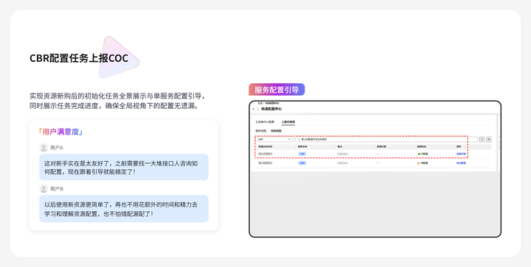Click the embedded 快速配置中心 screenshot thumbnail
Viewport: 531px width, 267px height.
click(375, 169)
